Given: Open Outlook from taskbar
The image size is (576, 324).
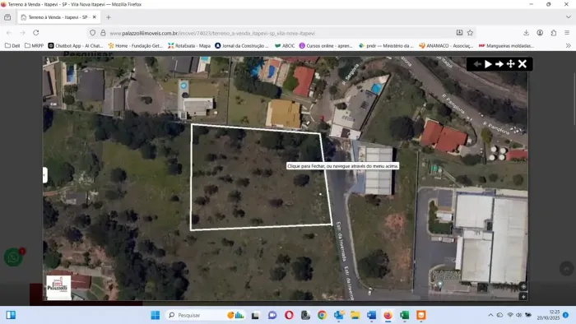Looking at the screenshot, I should click(x=339, y=315).
